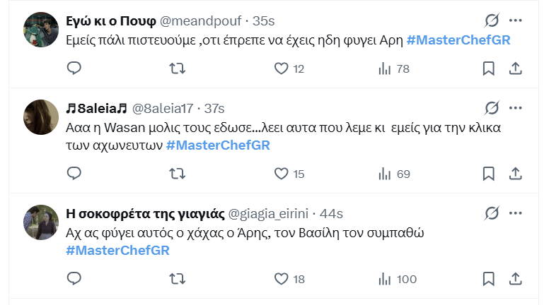The height and width of the screenshot is (305, 549).
Task: Open more options for @giagia_eirini tweet
Action: point(516,213)
